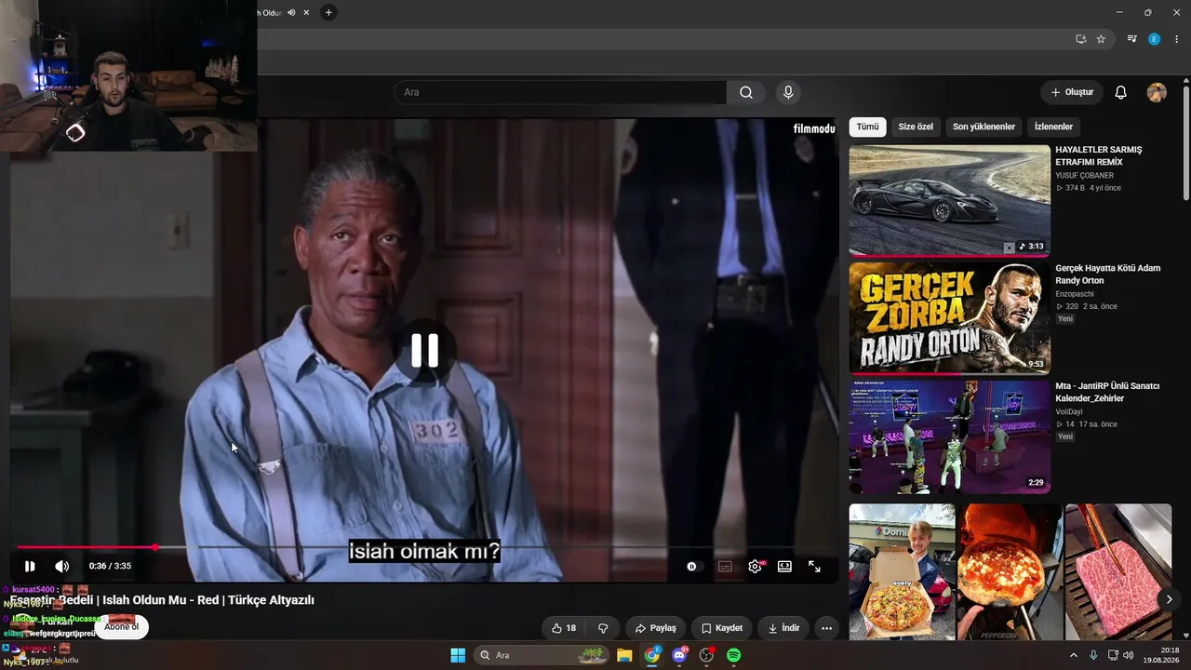Screen dimensions: 1191x670
Task: Open the pepperoni pizza Short
Action: (1010, 572)
